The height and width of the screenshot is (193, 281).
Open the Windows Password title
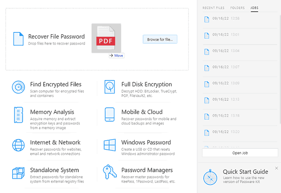point(146,142)
